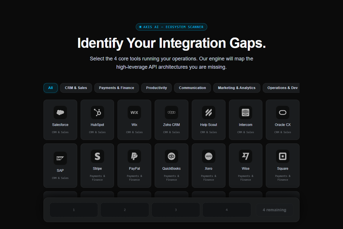Select the Intercom icon

246,112
